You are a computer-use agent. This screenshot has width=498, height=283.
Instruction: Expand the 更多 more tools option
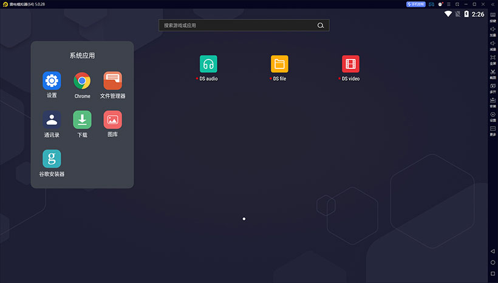click(x=493, y=130)
